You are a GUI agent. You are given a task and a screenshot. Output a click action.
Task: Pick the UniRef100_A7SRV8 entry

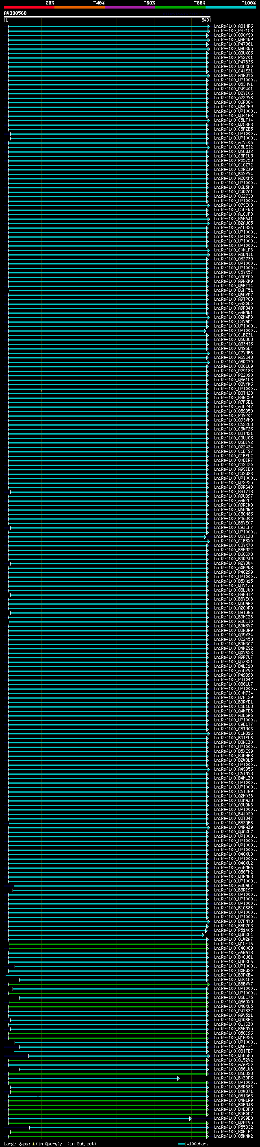[233, 98]
